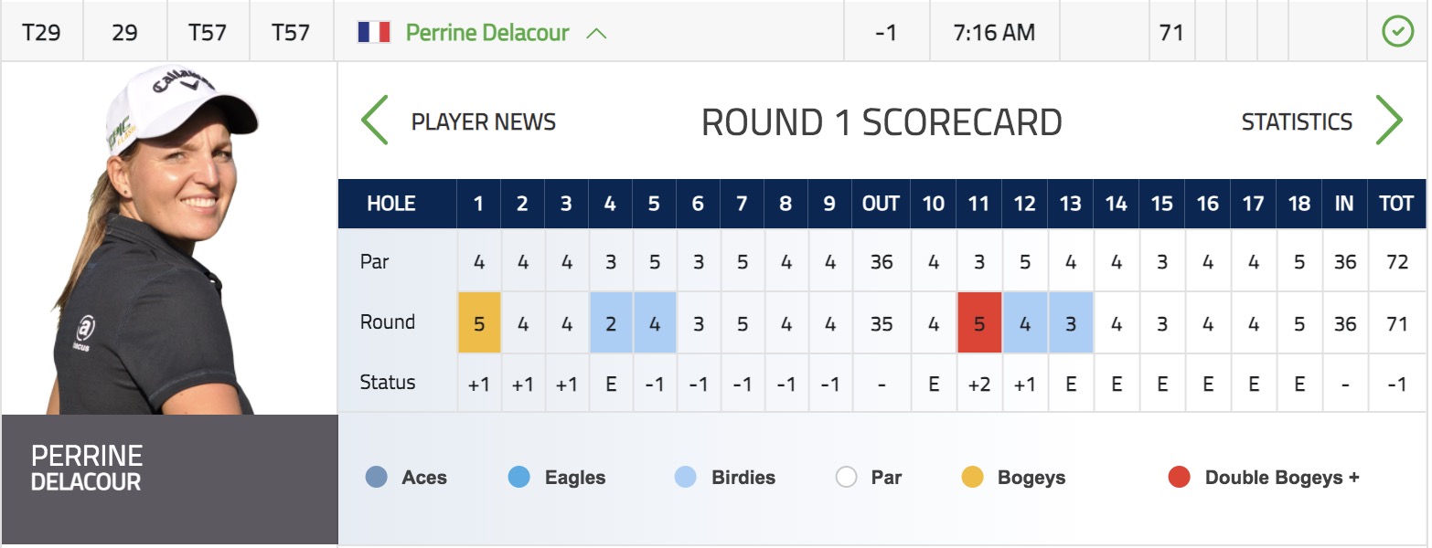Click the left arrow to Player News

[375, 121]
